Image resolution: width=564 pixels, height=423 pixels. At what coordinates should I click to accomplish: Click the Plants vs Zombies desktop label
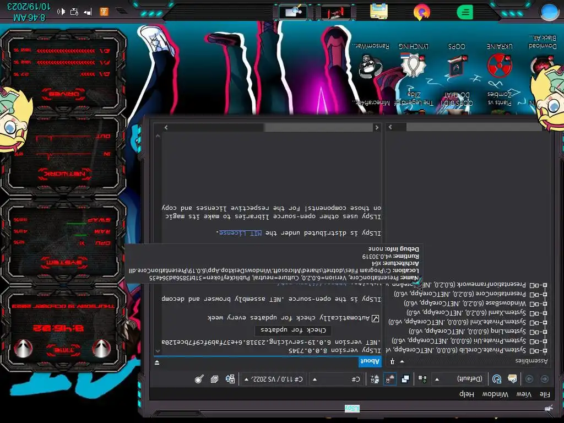pos(500,98)
